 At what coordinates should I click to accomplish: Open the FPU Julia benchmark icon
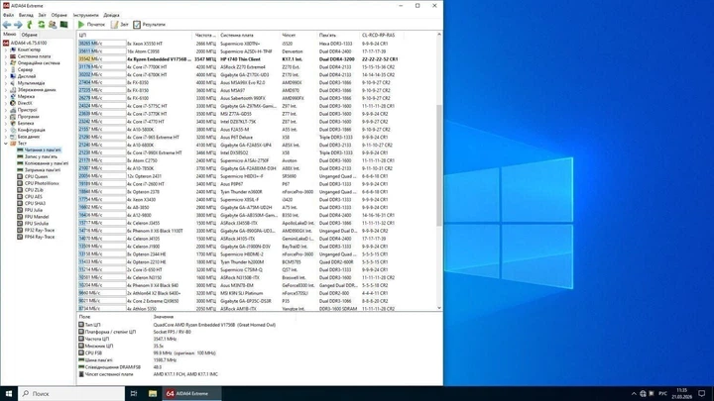pos(20,210)
